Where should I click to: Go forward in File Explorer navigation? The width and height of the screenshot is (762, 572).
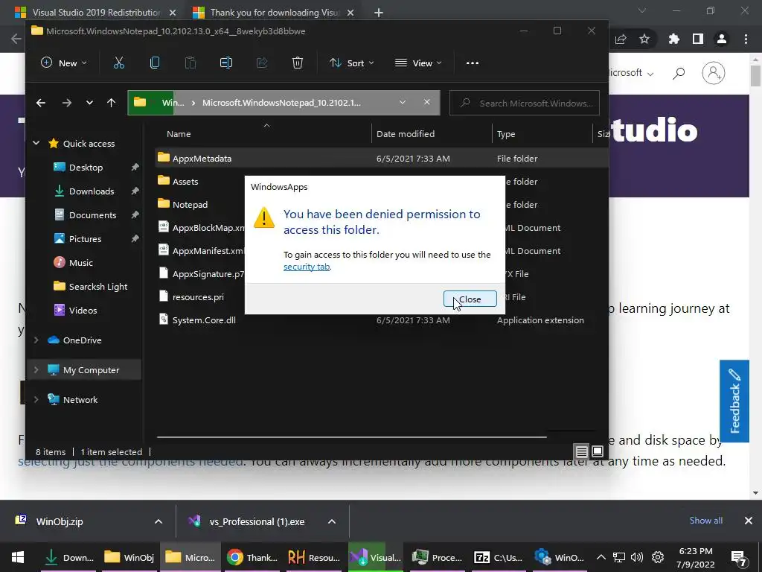tap(66, 103)
